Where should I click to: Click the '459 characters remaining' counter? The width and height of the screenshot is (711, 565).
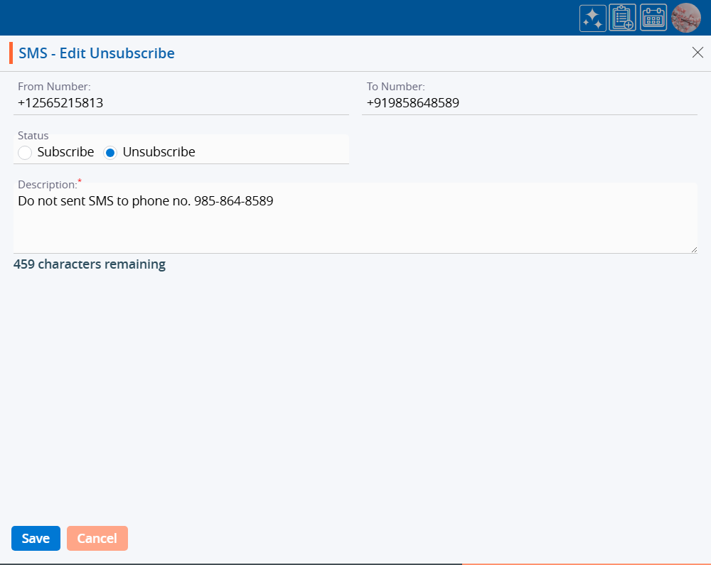[90, 264]
